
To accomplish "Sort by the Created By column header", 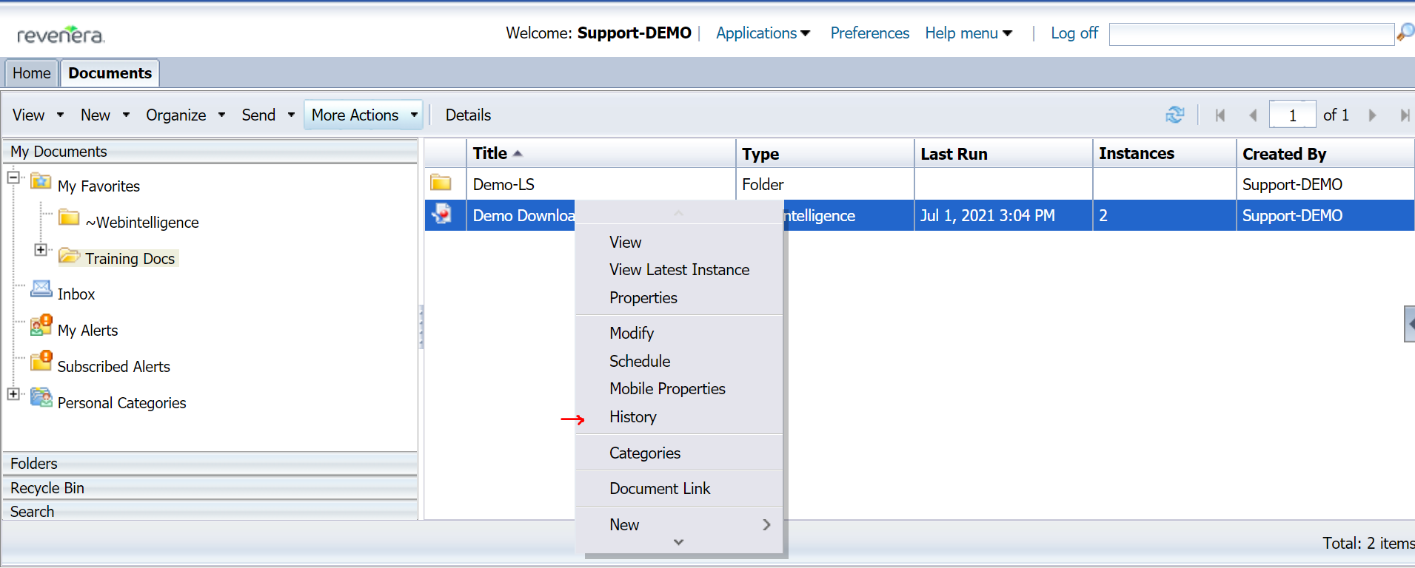I will pyautogui.click(x=1325, y=154).
